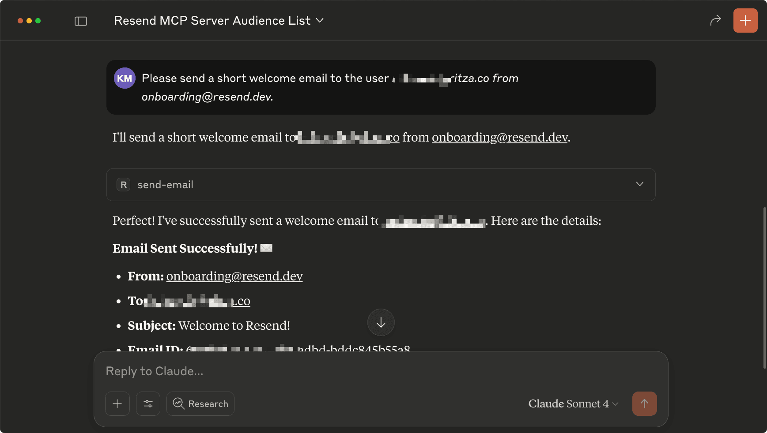
Task: Click the R icon on the send-email tool block
Action: (123, 185)
